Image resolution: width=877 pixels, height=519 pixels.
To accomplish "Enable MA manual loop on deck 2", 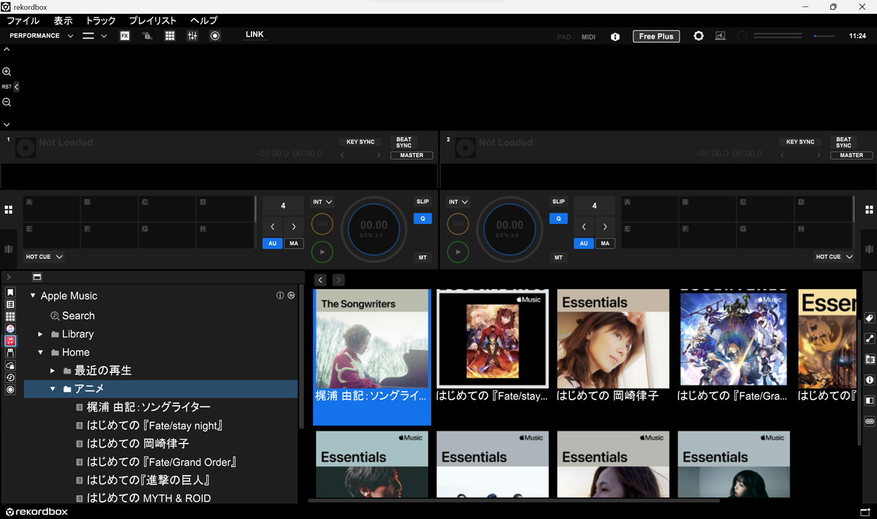I will coord(605,243).
